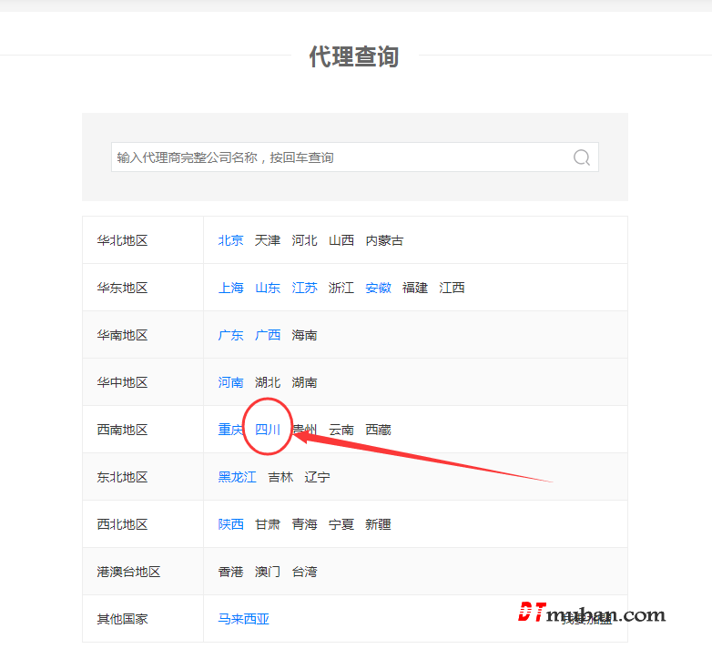Click the 山东 region link
The image size is (712, 669).
[x=268, y=288]
